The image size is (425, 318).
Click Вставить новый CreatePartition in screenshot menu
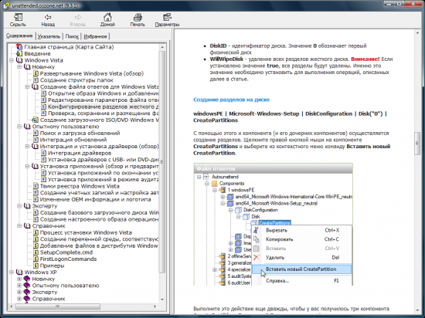301,269
